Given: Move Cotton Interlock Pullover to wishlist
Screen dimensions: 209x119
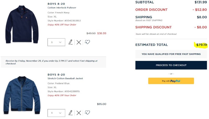Looking at the screenshot, I should [87, 42].
